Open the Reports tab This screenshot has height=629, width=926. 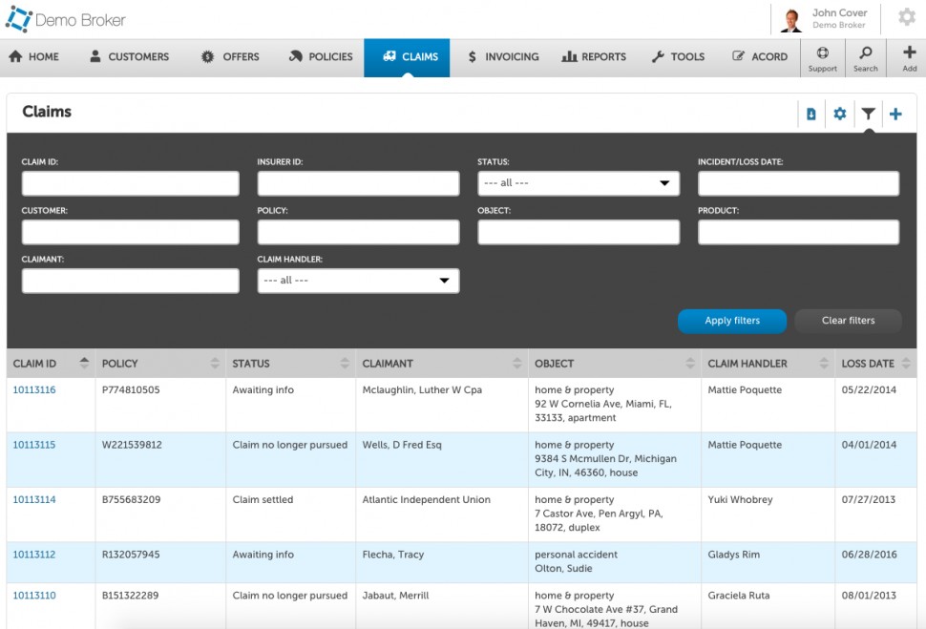[594, 57]
